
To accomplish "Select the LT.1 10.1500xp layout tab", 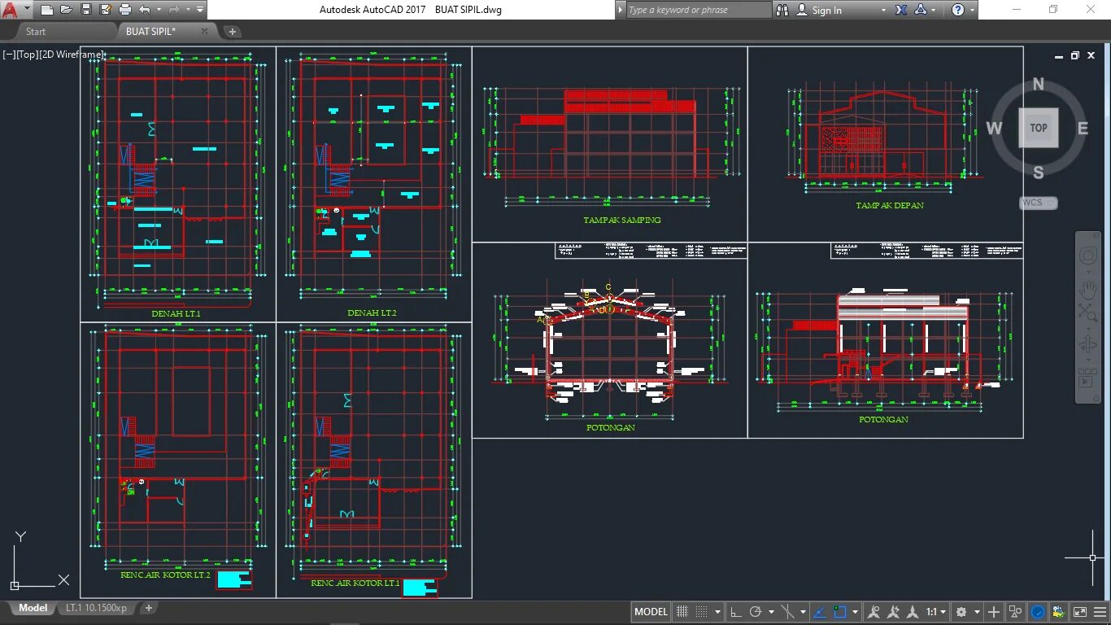I will (x=97, y=608).
